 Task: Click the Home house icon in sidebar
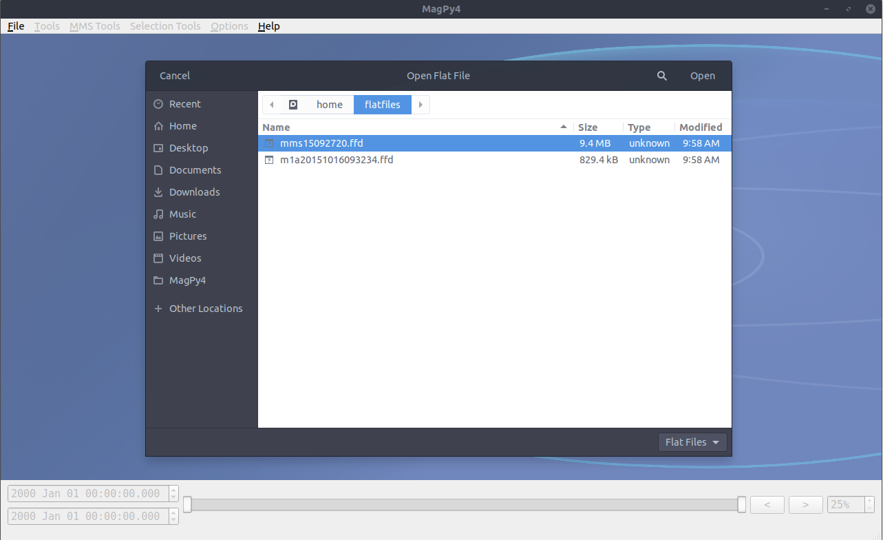click(158, 126)
